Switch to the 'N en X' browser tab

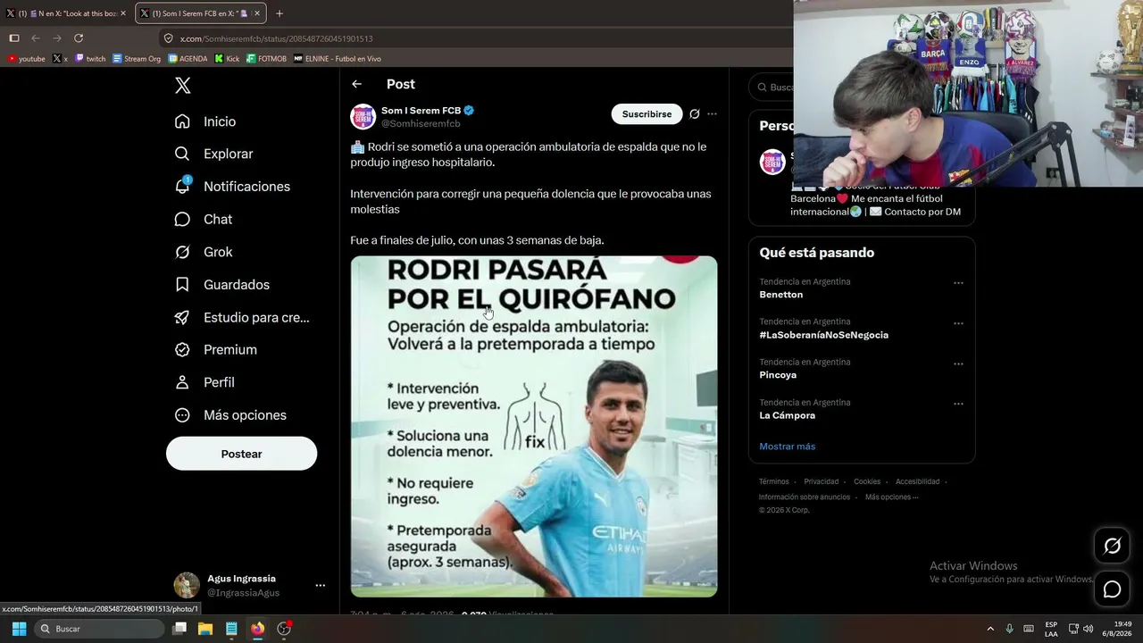[67, 13]
